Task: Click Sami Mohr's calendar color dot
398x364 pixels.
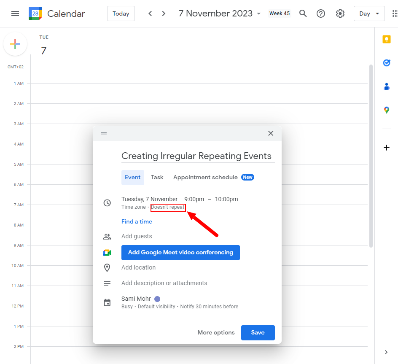Action: pyautogui.click(x=157, y=298)
